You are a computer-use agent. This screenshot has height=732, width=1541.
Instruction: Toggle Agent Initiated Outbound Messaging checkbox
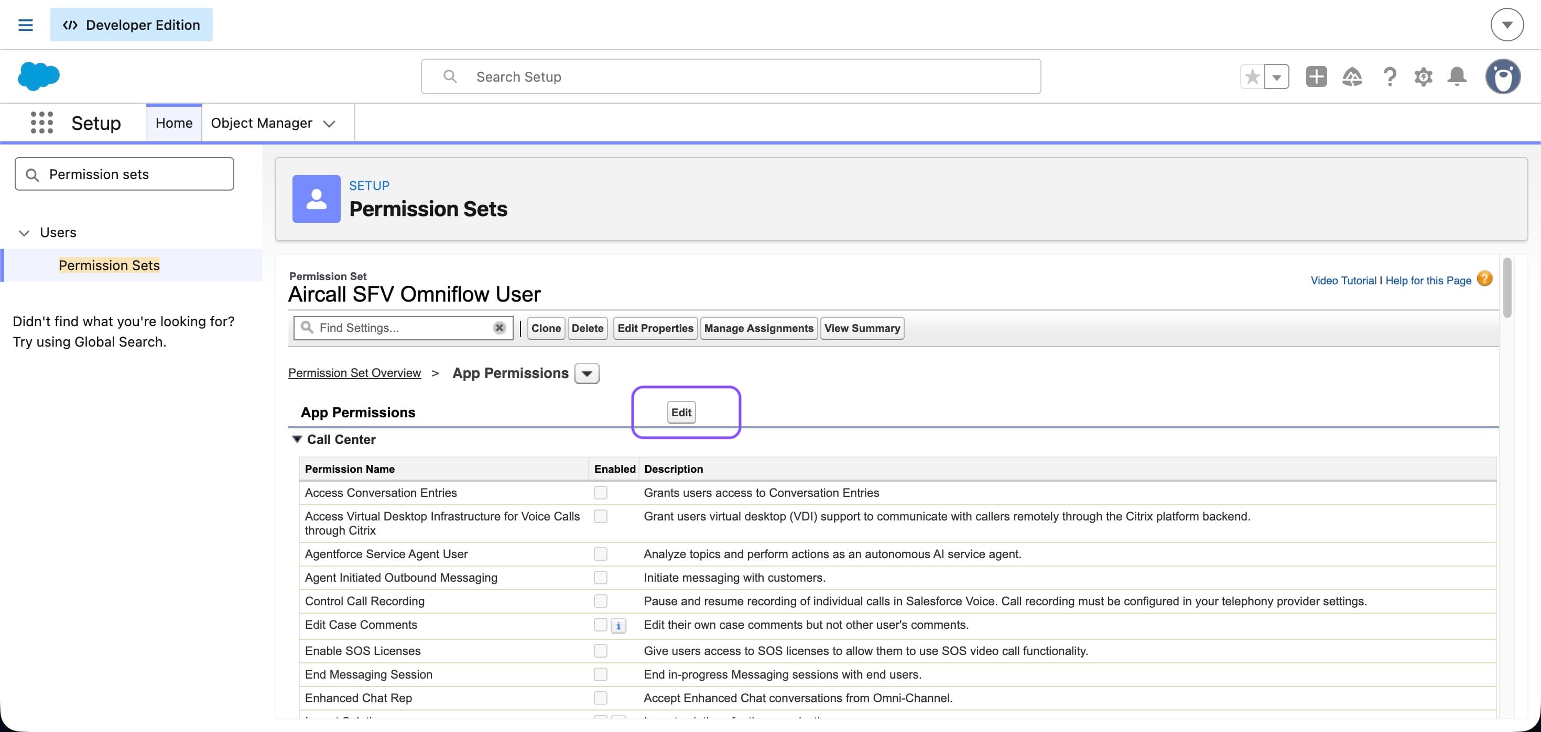(601, 577)
